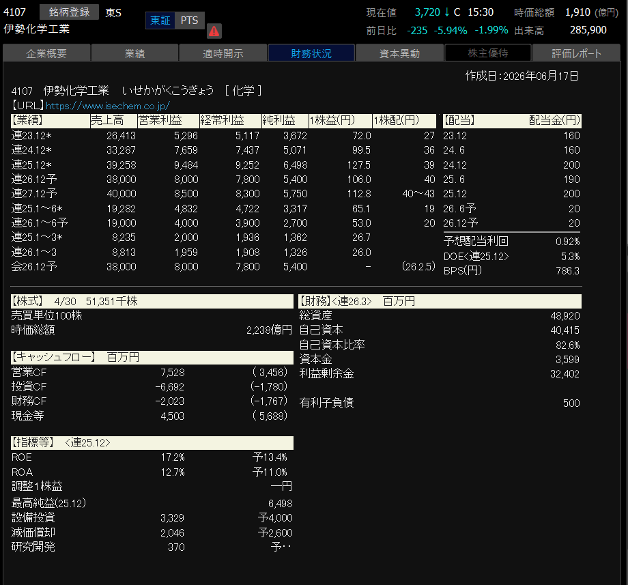Click the 連27.12予 row label
The width and height of the screenshot is (628, 585).
tap(34, 194)
